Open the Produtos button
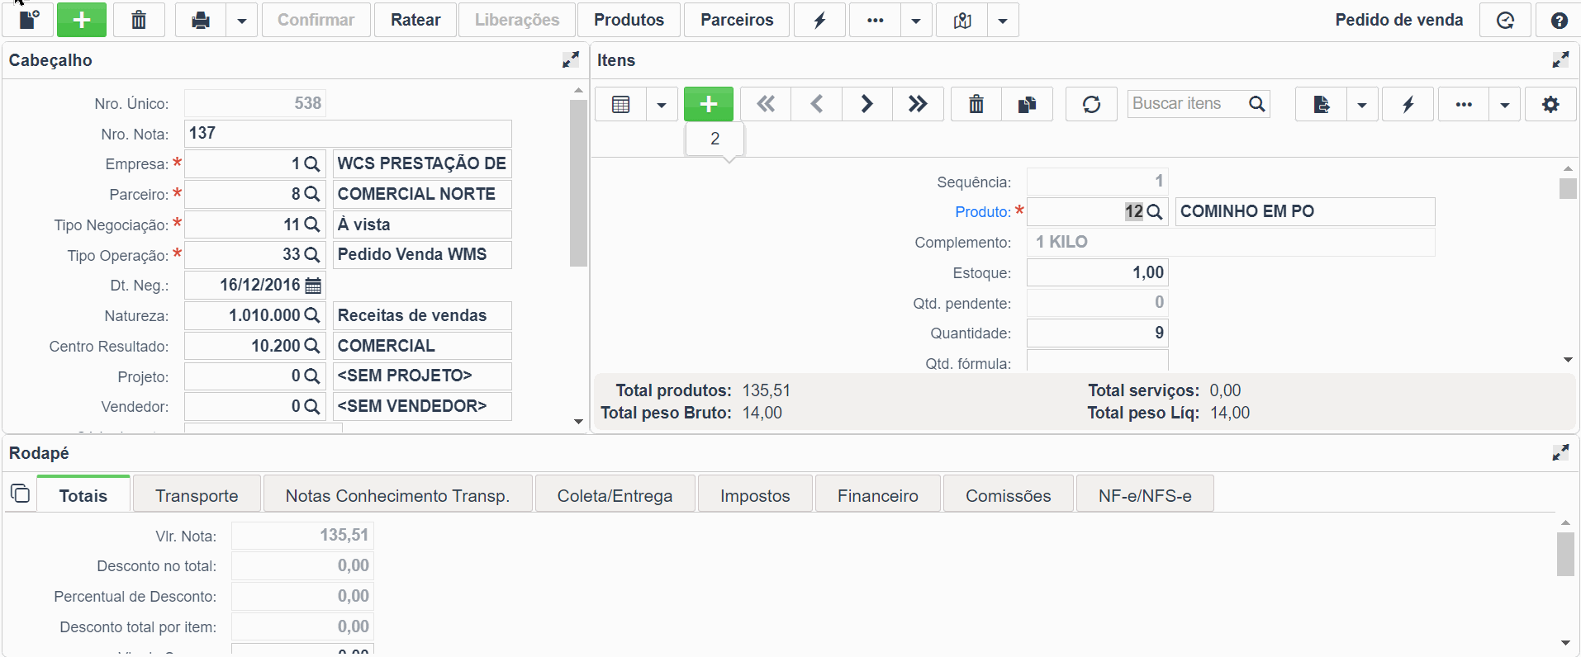 [629, 20]
